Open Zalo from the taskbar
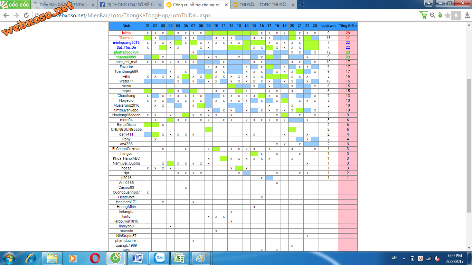Image resolution: width=472 pixels, height=265 pixels. 160,258
